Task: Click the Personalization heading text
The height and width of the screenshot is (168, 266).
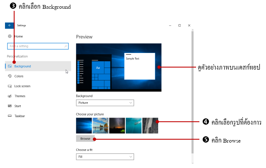Action: click(17, 56)
